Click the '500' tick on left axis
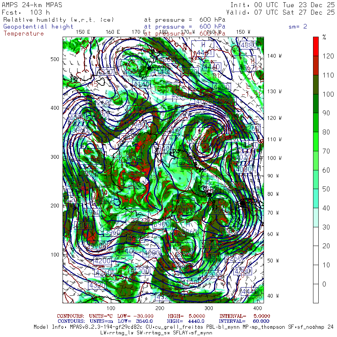 click(55, 59)
